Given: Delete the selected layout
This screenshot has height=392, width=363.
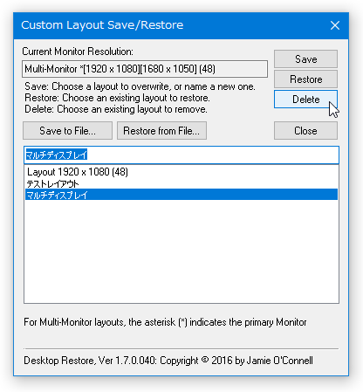Looking at the screenshot, I should coord(305,100).
